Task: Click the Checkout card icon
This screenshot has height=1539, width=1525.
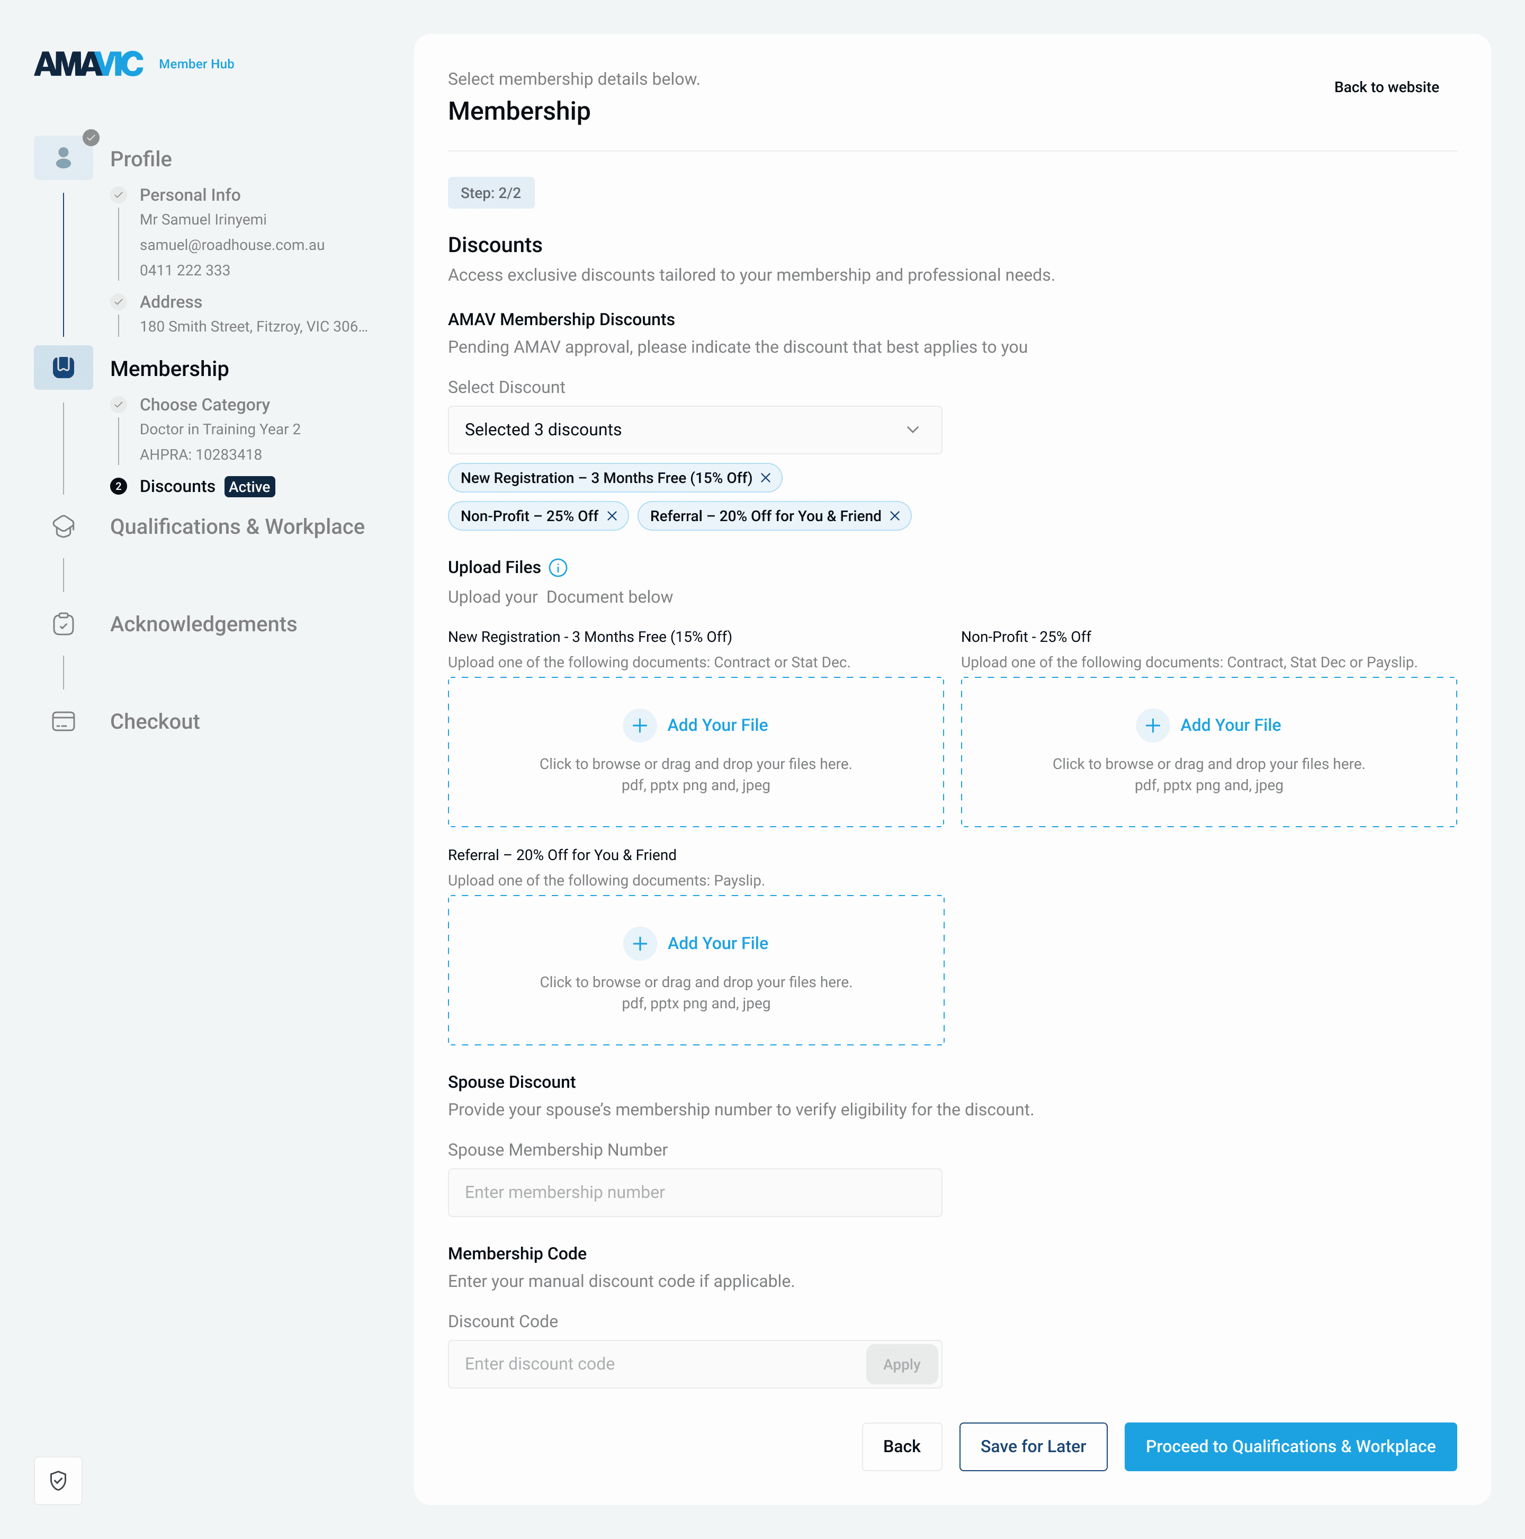Action: click(x=63, y=721)
